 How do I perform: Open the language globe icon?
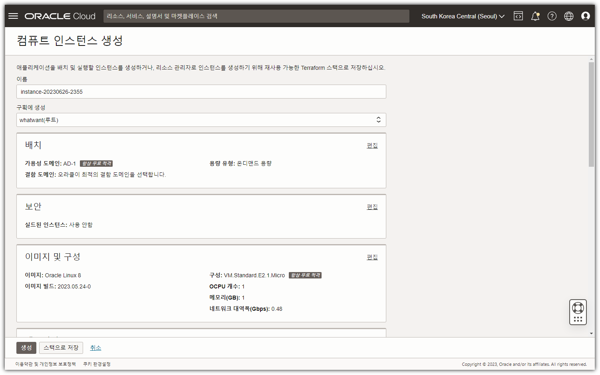tap(569, 16)
